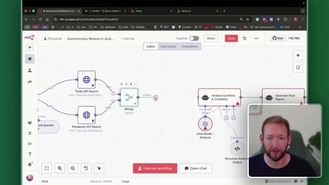Image resolution: width=329 pixels, height=185 pixels.
Task: Select the Perplexity API Search node
Action: (x=86, y=115)
